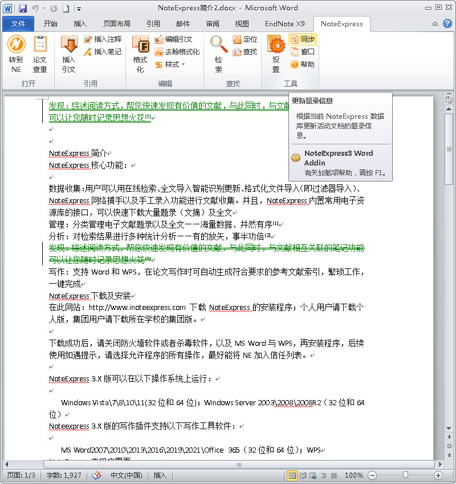This screenshot has height=484, width=456.
Task: Click the 帮助 help button
Action: 303,64
